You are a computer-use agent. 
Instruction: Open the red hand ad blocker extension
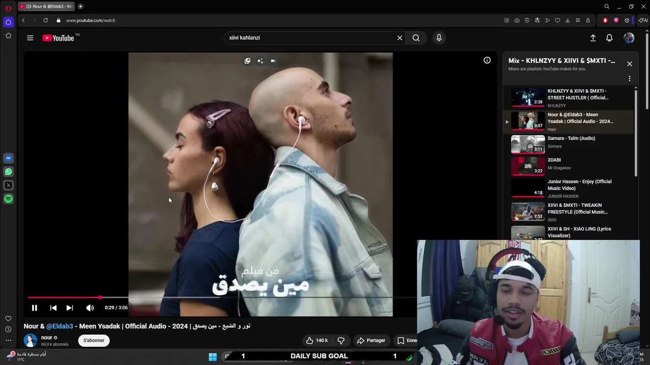pyautogui.click(x=605, y=20)
